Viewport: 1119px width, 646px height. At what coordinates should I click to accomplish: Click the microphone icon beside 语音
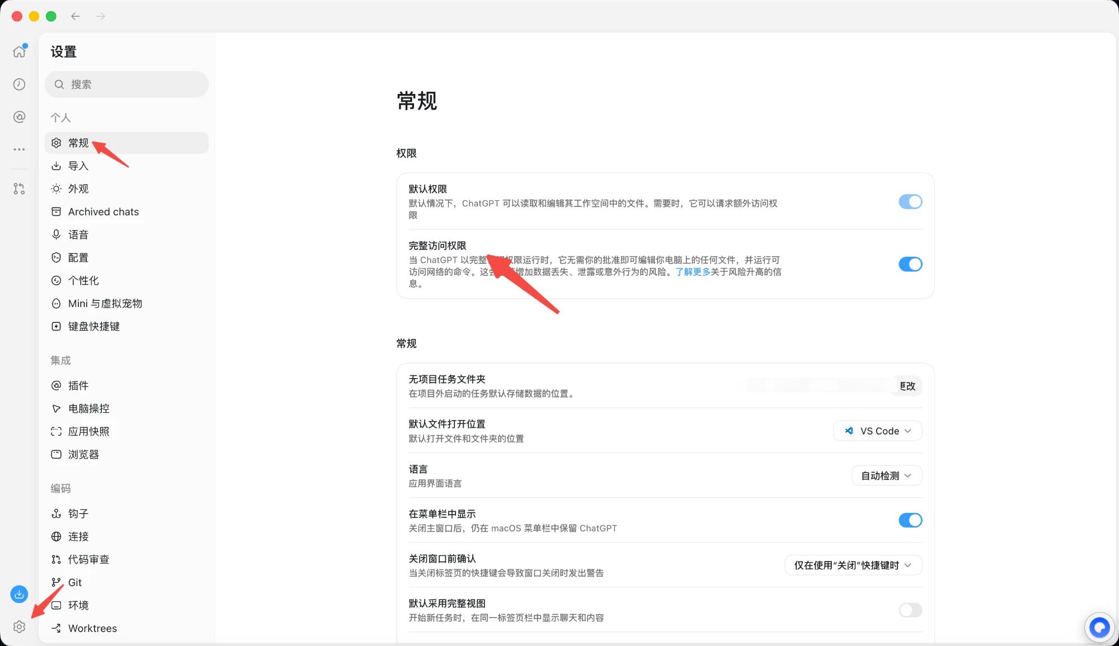click(x=57, y=235)
